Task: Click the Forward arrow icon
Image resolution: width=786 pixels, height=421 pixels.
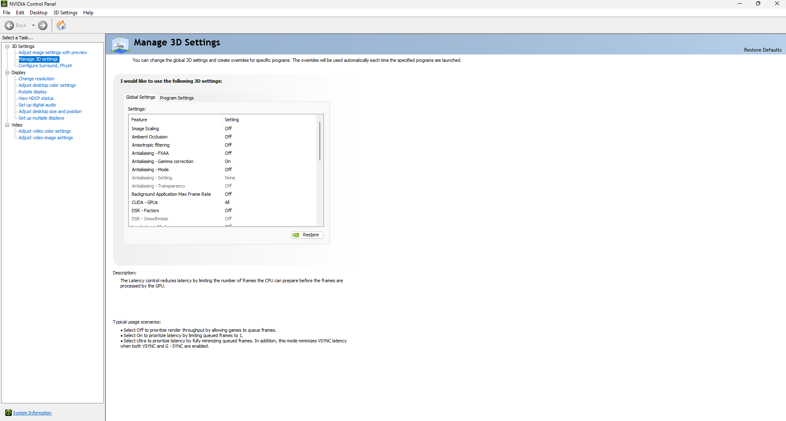Action: 43,25
